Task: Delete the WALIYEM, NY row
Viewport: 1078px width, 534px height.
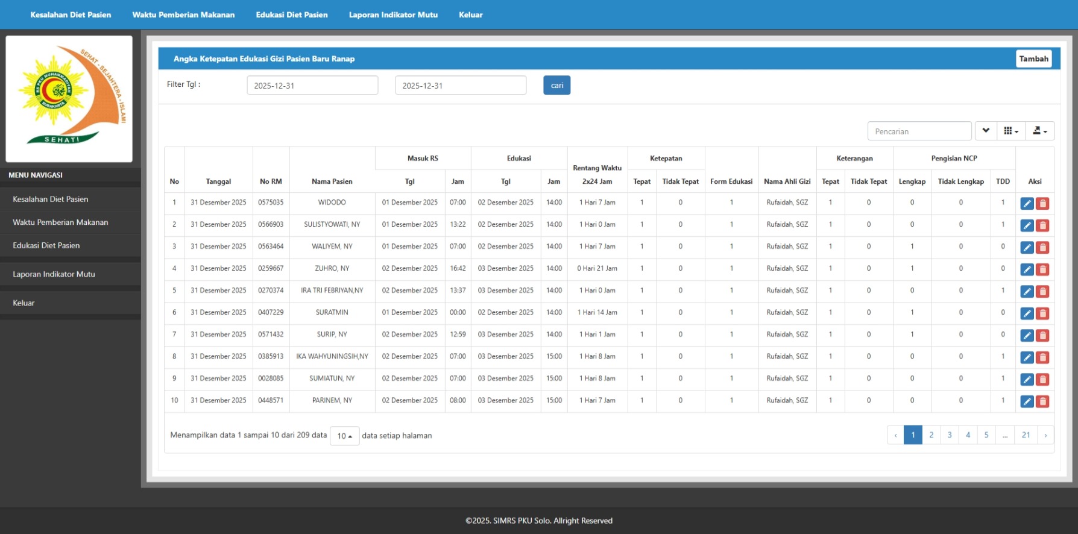Action: [1042, 248]
